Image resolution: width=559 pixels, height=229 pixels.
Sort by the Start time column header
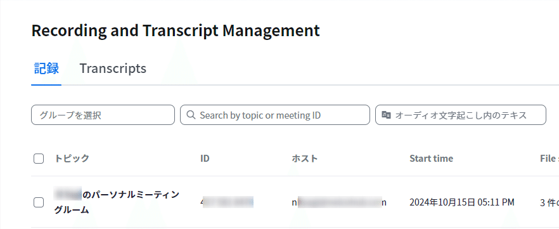tap(431, 159)
